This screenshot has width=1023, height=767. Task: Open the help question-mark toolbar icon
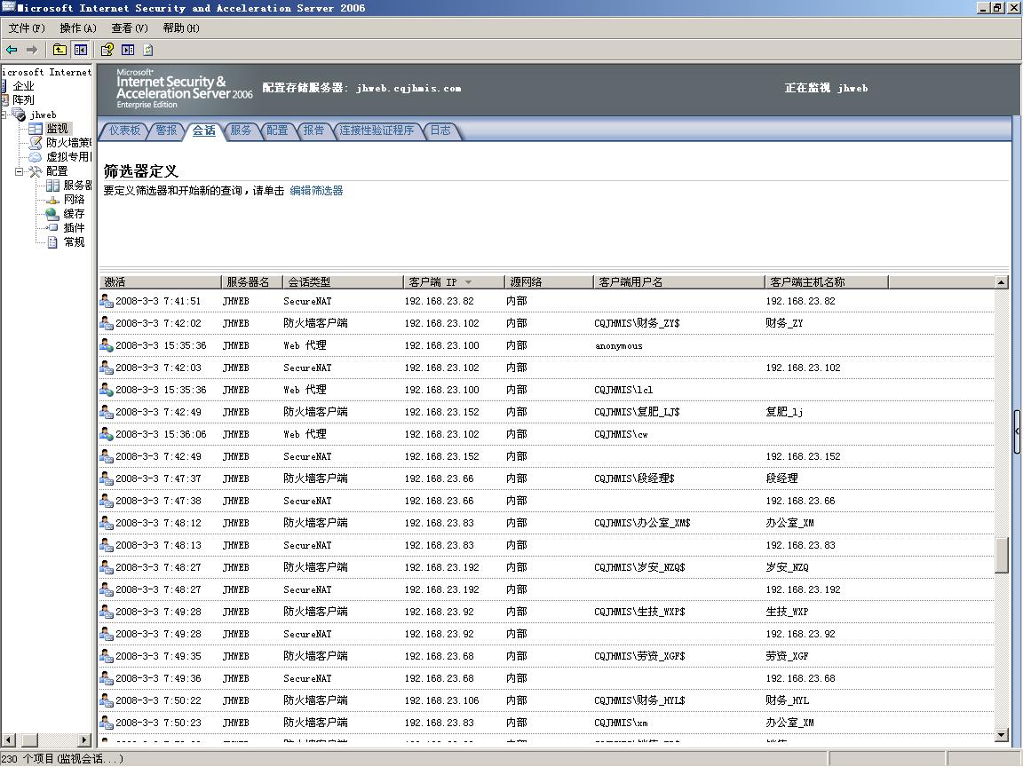(x=107, y=50)
